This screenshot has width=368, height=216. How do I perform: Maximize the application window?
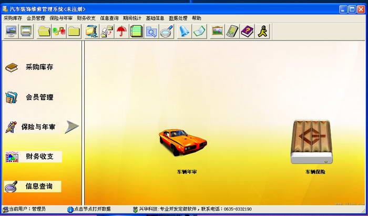[352, 9]
